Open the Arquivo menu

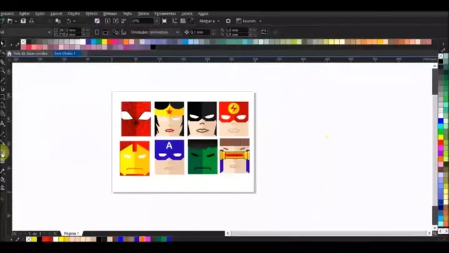[6, 14]
